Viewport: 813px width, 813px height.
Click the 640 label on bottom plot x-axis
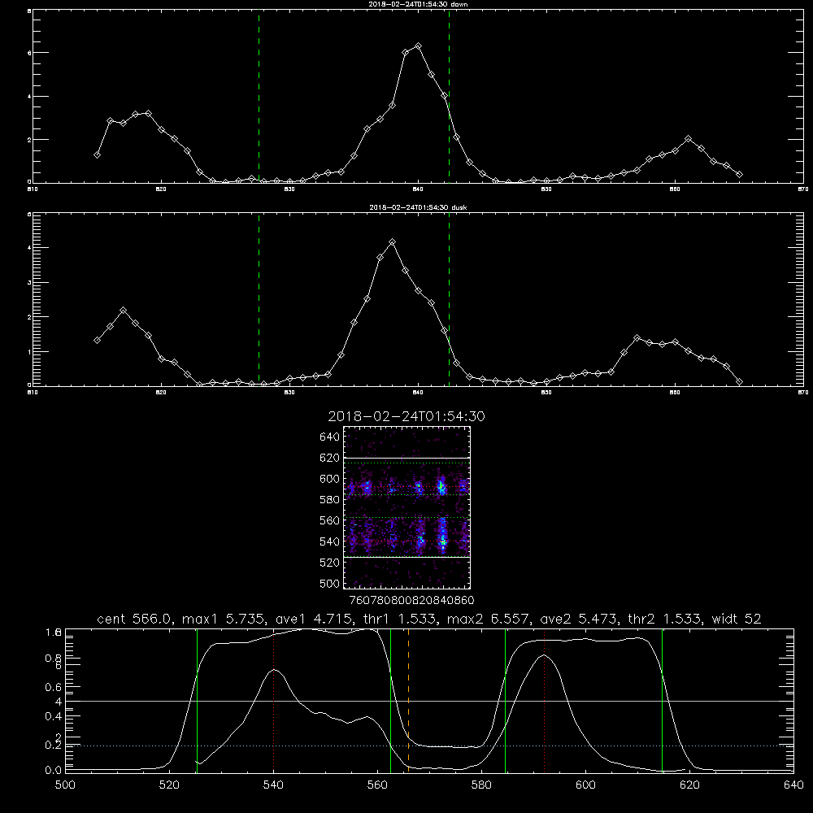(793, 785)
